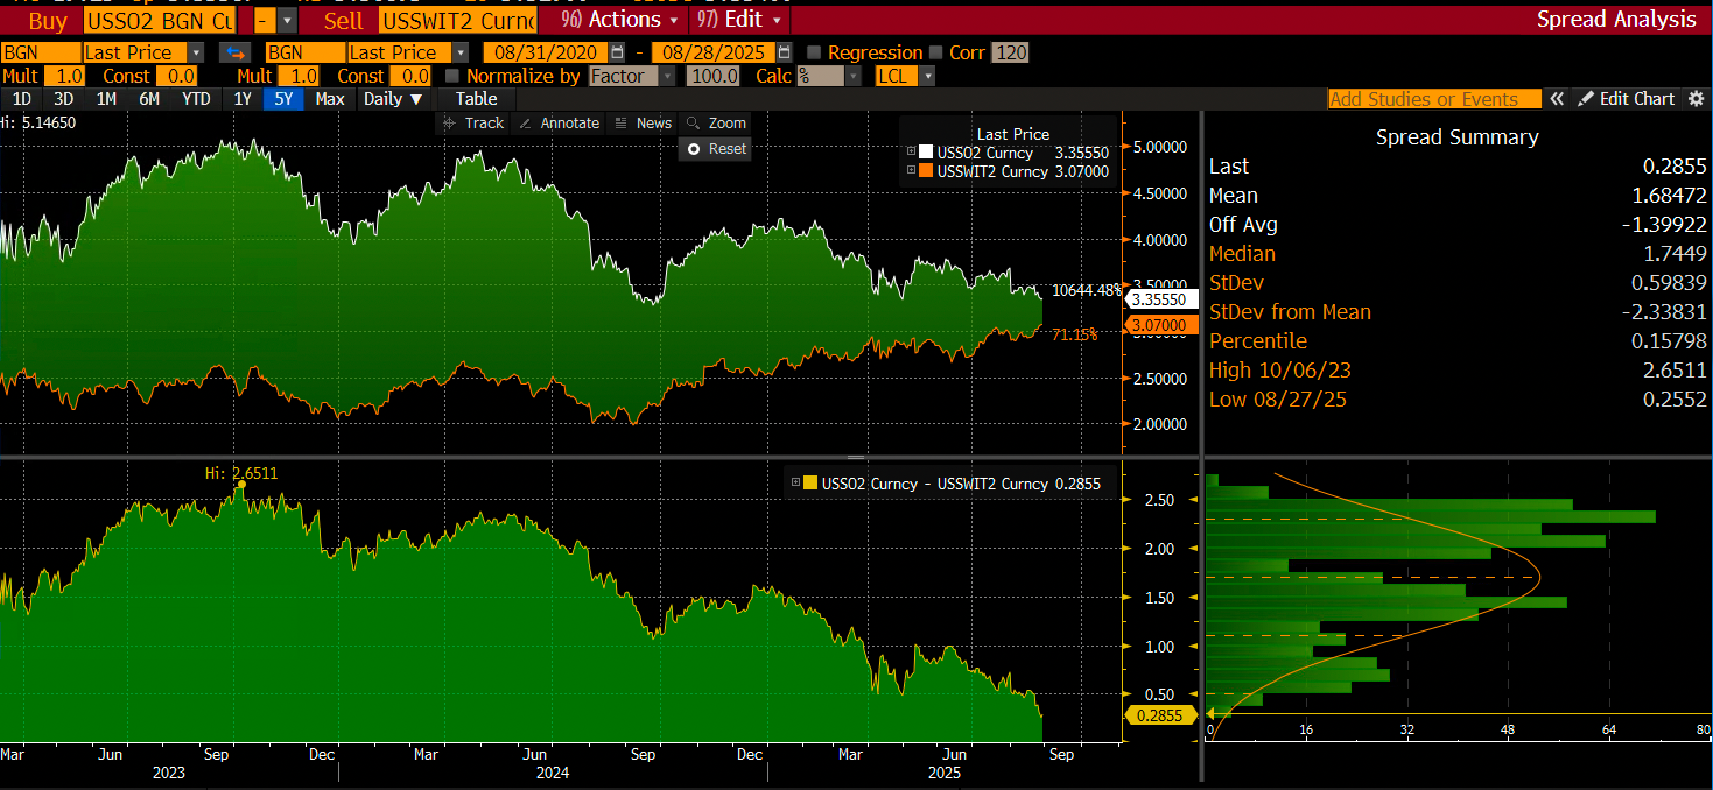Collapse panel with double chevron icon

[x=1557, y=99]
